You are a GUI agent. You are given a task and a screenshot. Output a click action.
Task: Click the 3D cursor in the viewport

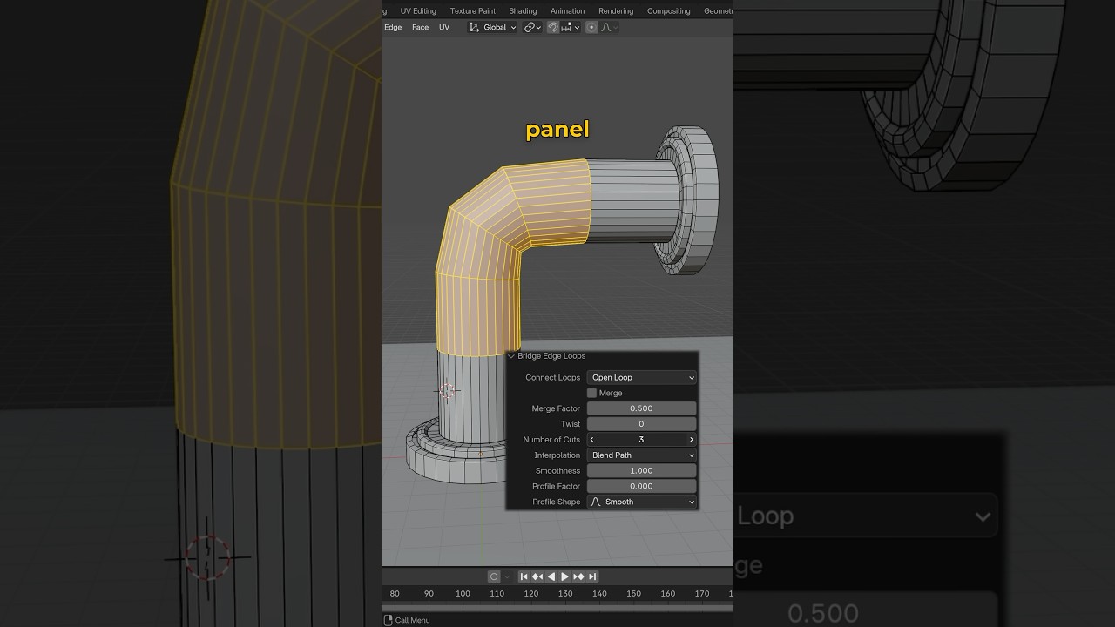click(x=447, y=391)
